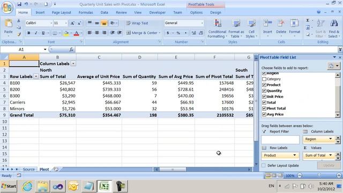This screenshot has width=343, height=193.
Task: Click Excel icon in taskbar
Action: point(105,186)
